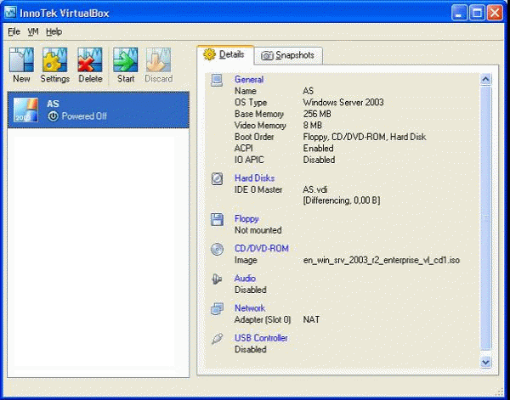Click the 'AS.vdi' hard disk value

pos(315,189)
